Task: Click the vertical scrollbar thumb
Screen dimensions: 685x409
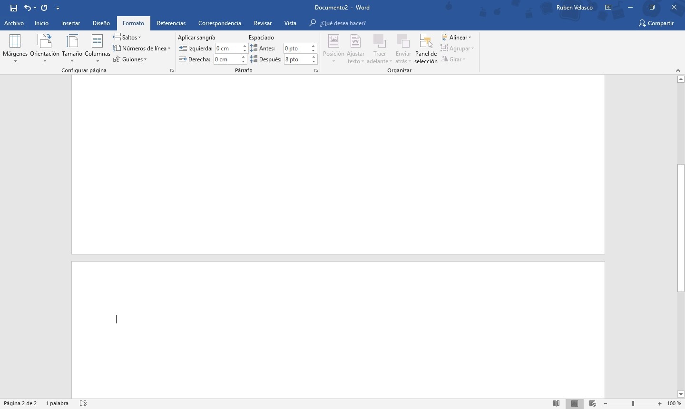Action: click(x=681, y=228)
